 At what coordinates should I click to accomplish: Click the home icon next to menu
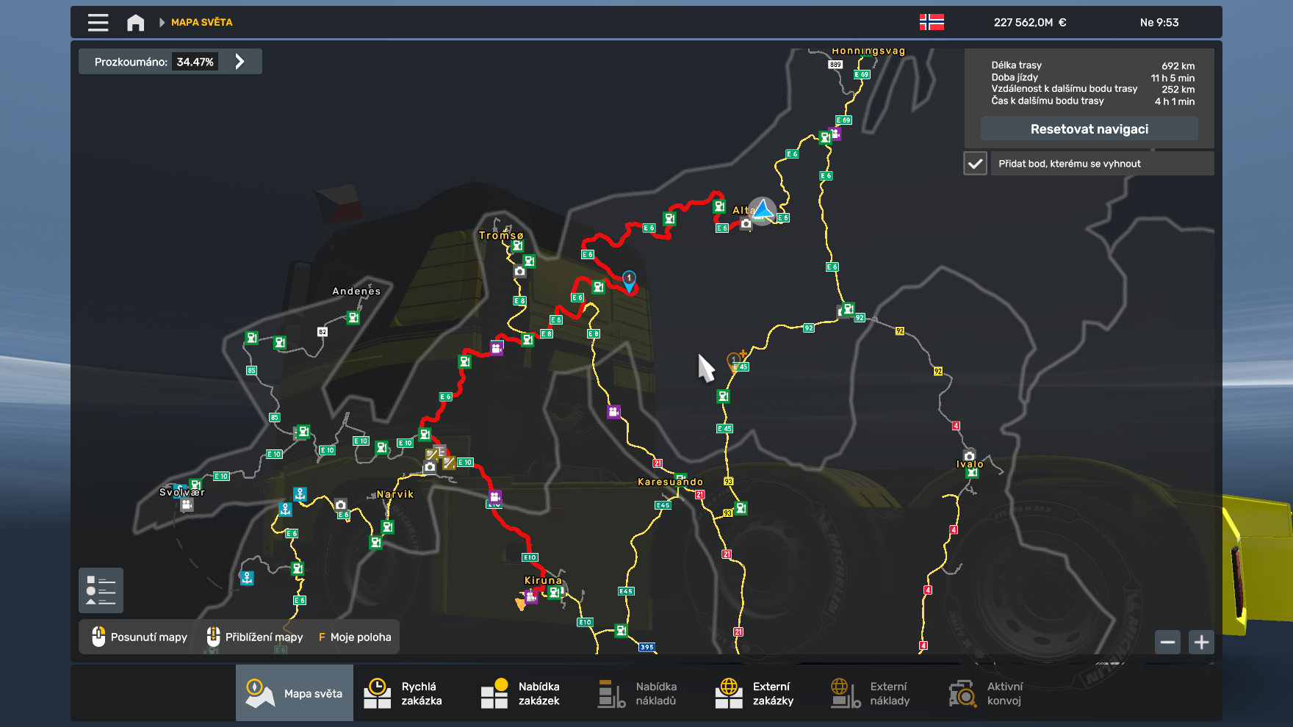coord(136,22)
